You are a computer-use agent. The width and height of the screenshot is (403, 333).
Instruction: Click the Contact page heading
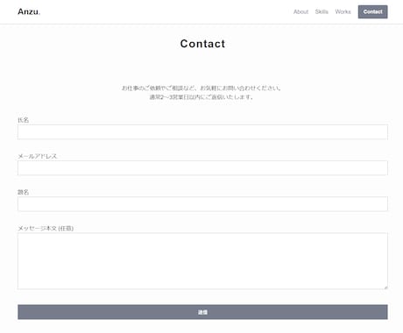pos(202,44)
